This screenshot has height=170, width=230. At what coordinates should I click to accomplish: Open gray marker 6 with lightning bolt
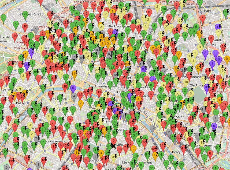click(115, 76)
